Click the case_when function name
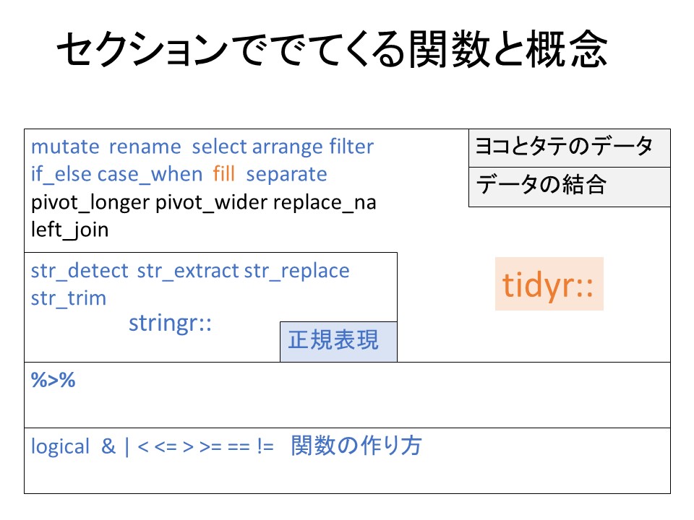The width and height of the screenshot is (694, 520). pyautogui.click(x=150, y=175)
